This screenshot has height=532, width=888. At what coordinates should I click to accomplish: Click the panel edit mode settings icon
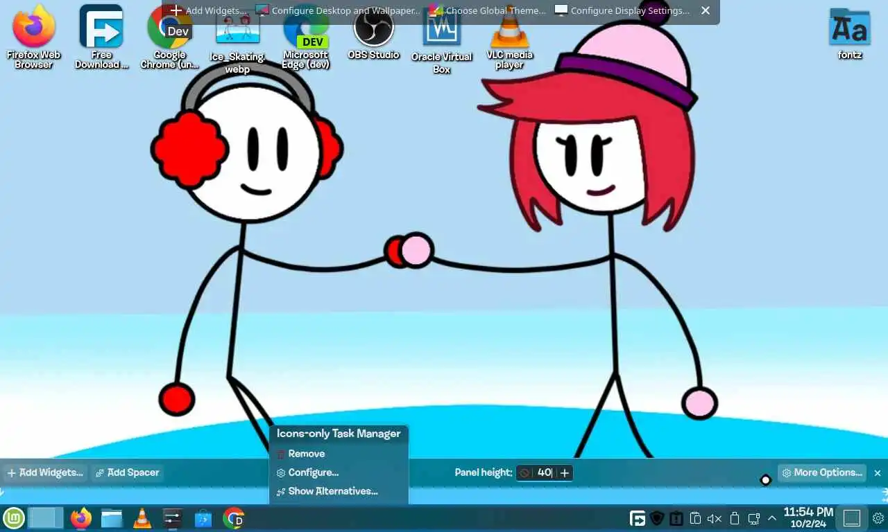click(x=878, y=518)
